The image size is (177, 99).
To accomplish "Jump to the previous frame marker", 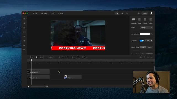I will coord(31,57).
